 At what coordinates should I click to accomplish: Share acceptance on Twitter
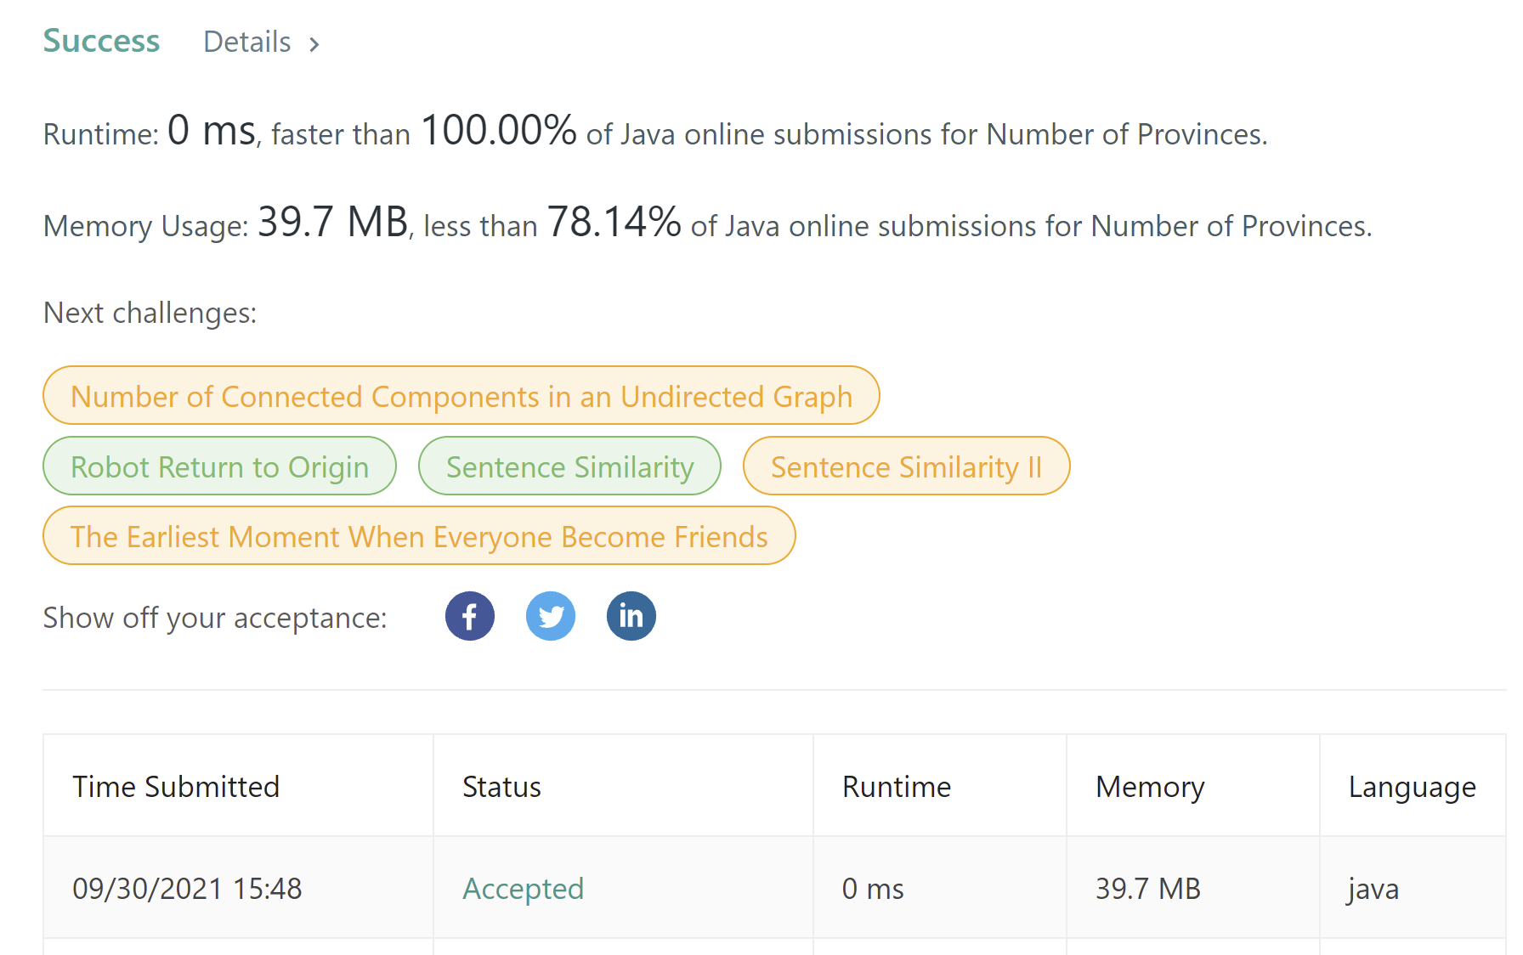550,616
